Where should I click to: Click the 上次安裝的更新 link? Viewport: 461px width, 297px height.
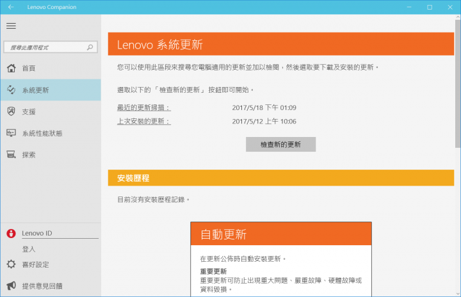tap(144, 121)
